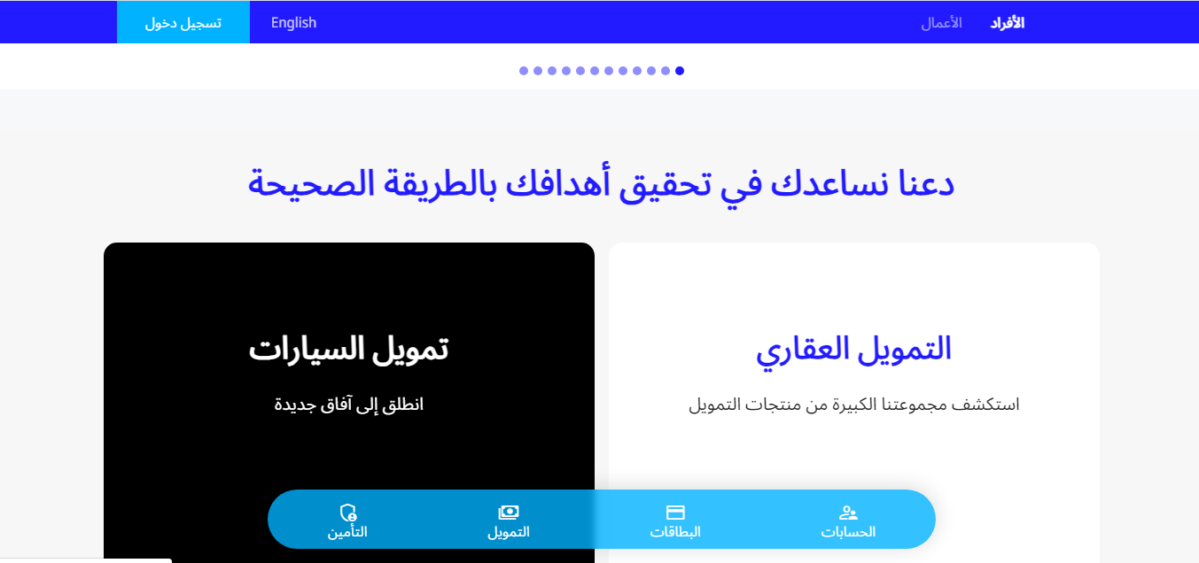Open the التمويل العقاري card title
The width and height of the screenshot is (1199, 563).
coord(853,349)
